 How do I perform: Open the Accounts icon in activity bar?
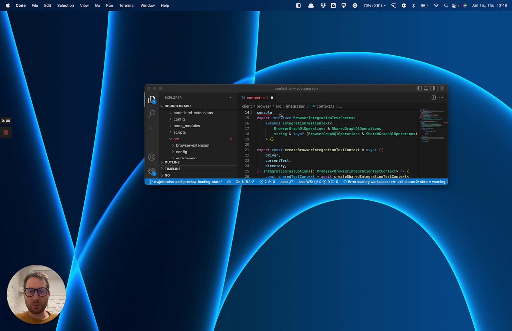[x=152, y=157]
